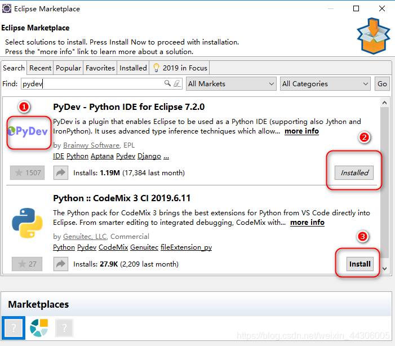Image resolution: width=395 pixels, height=346 pixels.
Task: Click the Eclipse icon in title bar
Action: coord(7,8)
